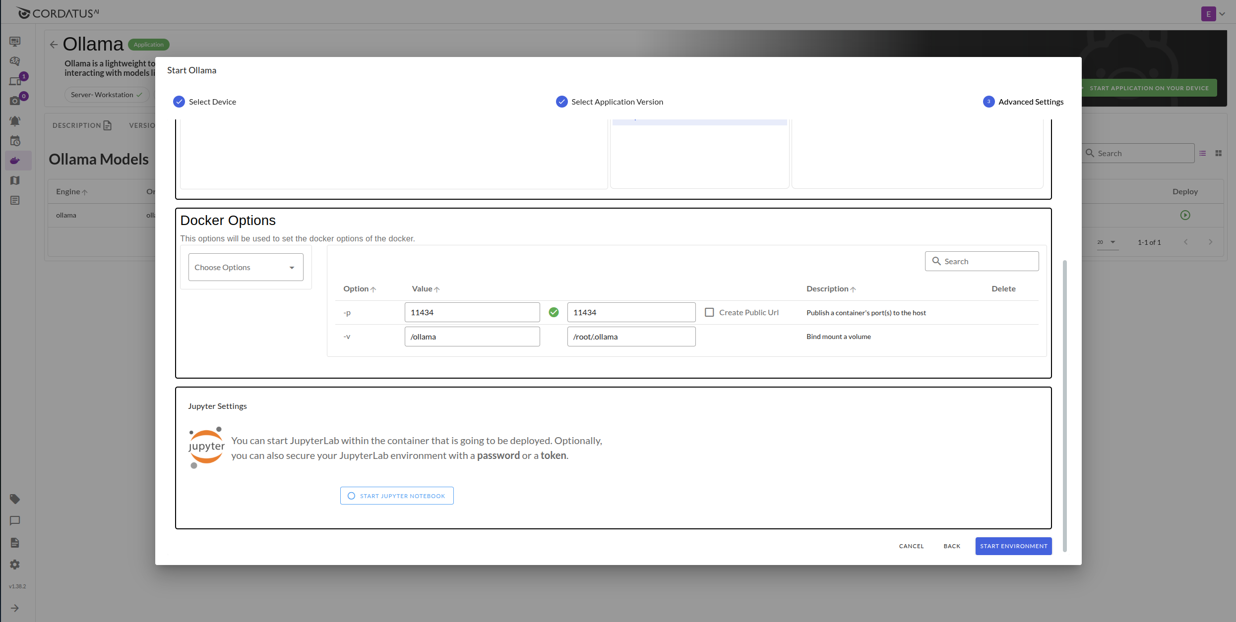Sort by Value column
This screenshot has height=622, width=1236.
point(426,289)
